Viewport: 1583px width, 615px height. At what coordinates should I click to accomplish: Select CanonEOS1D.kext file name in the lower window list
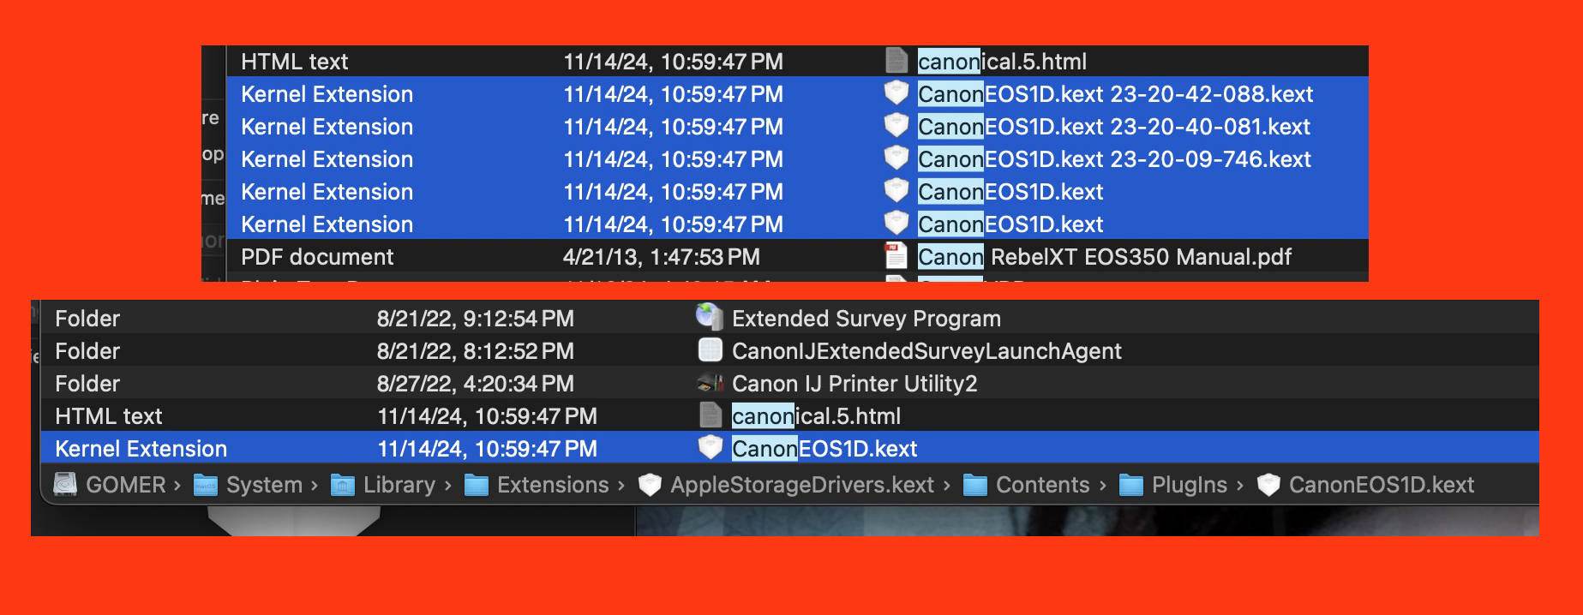tap(824, 449)
